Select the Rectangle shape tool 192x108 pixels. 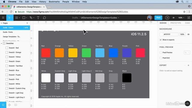click(x=24, y=18)
